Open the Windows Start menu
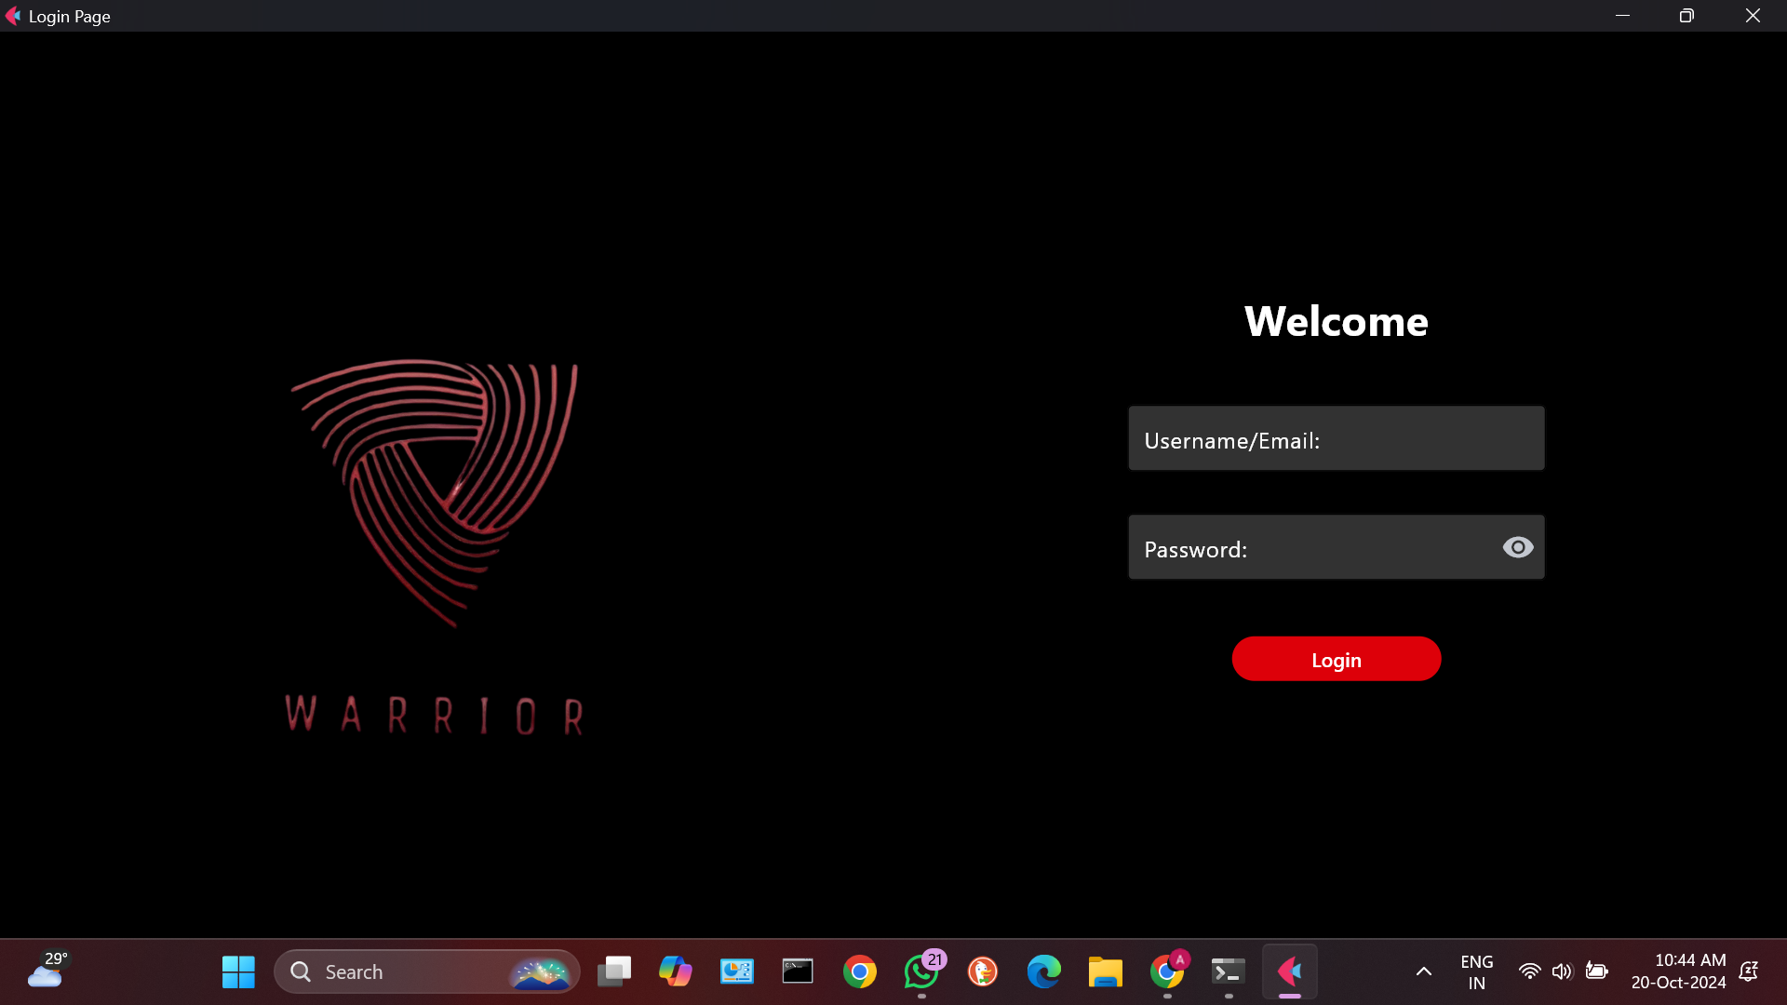 [x=238, y=971]
